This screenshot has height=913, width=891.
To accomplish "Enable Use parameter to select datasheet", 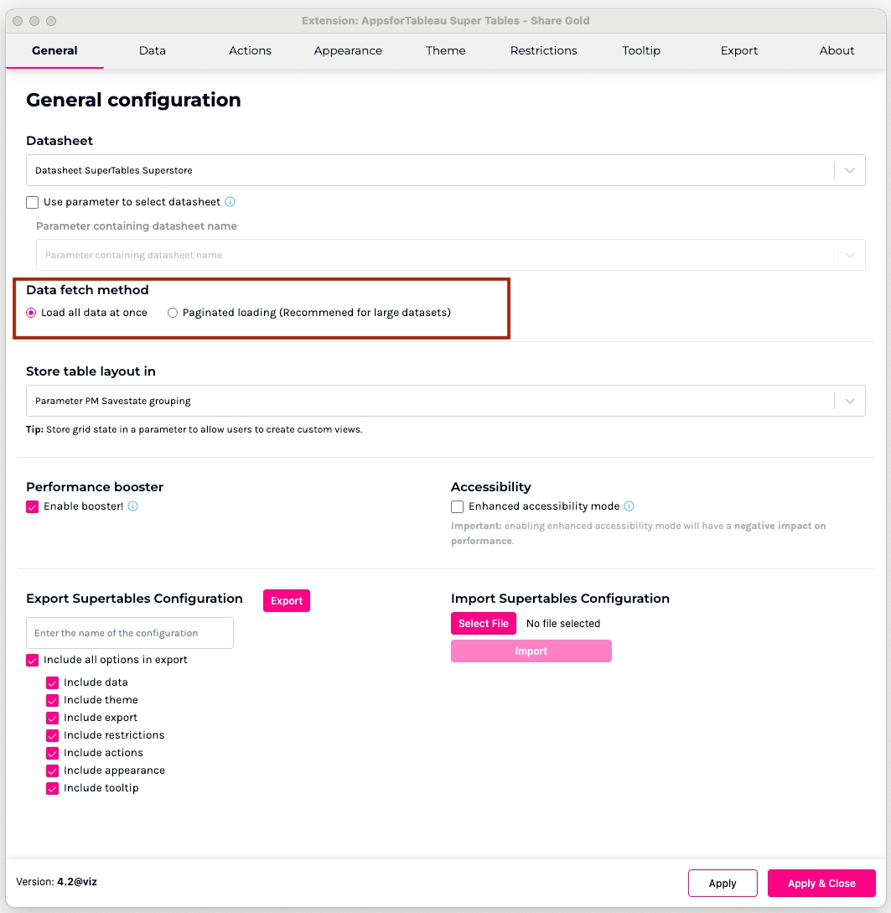I will [33, 202].
